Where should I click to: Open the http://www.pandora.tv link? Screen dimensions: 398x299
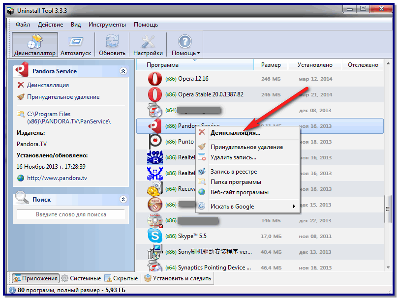point(57,178)
